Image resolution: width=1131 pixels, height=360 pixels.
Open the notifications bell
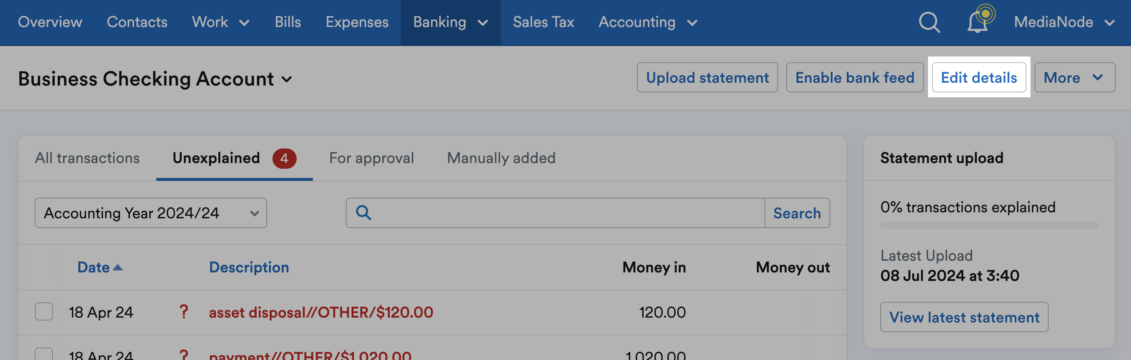coord(979,21)
